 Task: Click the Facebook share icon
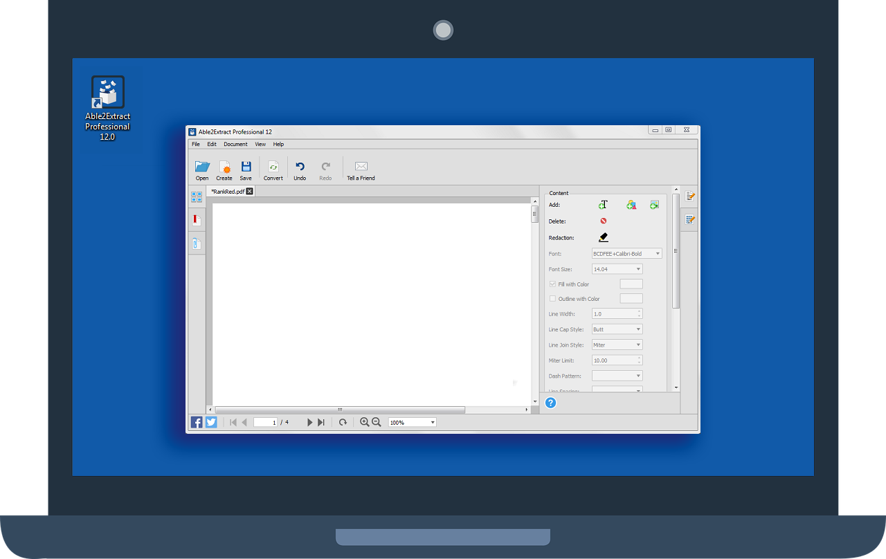point(197,422)
